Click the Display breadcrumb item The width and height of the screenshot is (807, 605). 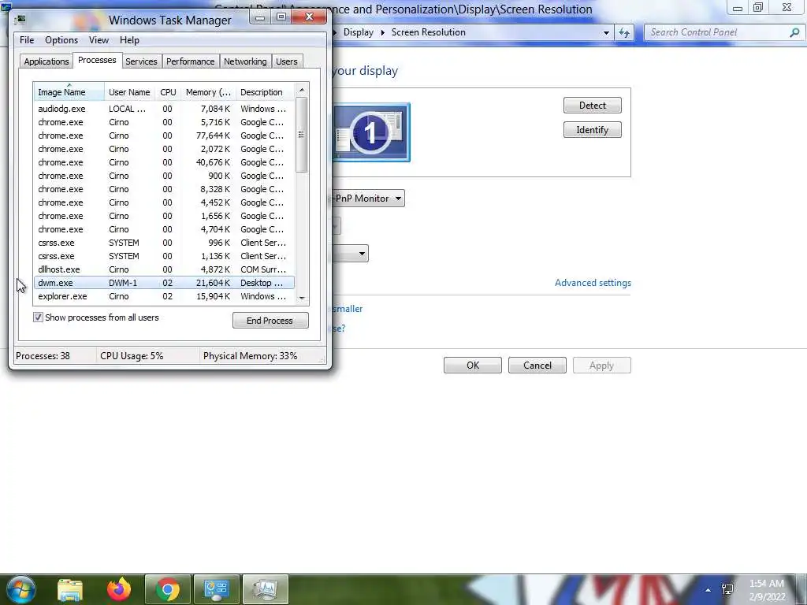click(x=359, y=32)
